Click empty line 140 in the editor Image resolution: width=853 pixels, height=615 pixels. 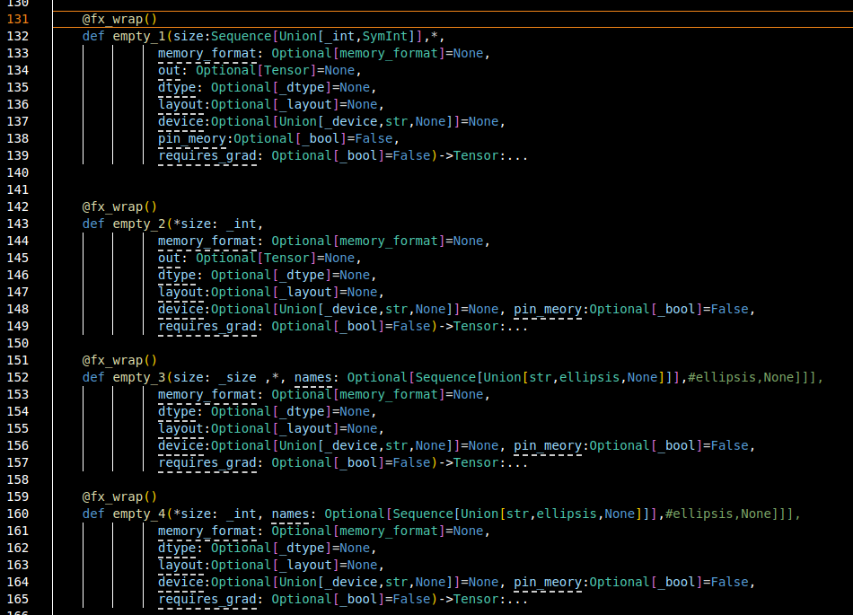pos(359,172)
